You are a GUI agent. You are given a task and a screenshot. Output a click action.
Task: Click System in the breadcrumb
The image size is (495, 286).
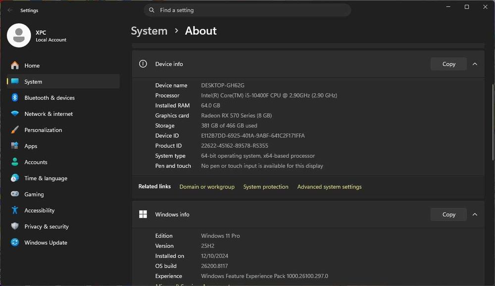click(149, 31)
